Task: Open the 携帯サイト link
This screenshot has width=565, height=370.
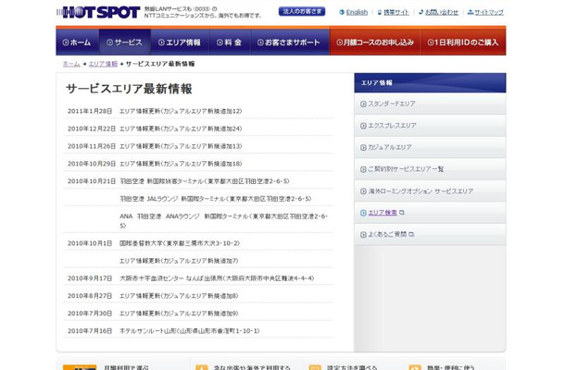Action: click(396, 12)
